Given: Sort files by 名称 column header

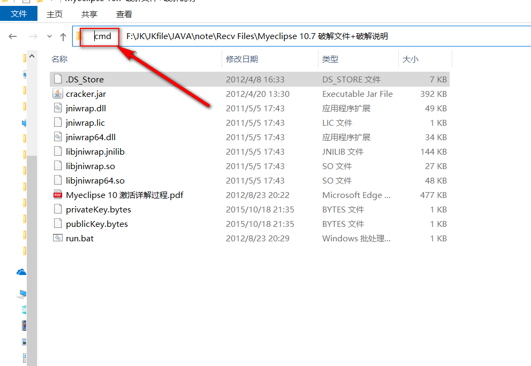Looking at the screenshot, I should pyautogui.click(x=59, y=59).
